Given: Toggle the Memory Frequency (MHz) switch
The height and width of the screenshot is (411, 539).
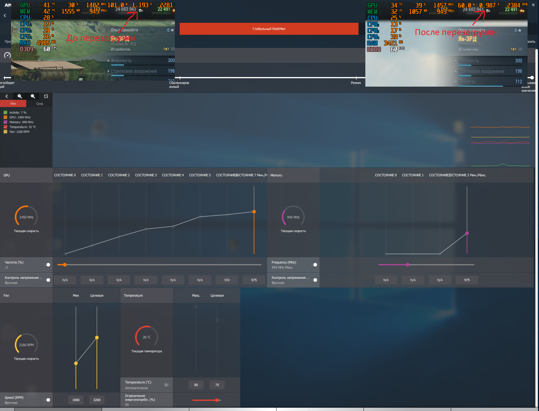Looking at the screenshot, I should (314, 265).
